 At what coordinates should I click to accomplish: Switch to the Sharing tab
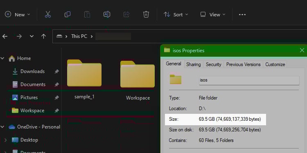194,64
